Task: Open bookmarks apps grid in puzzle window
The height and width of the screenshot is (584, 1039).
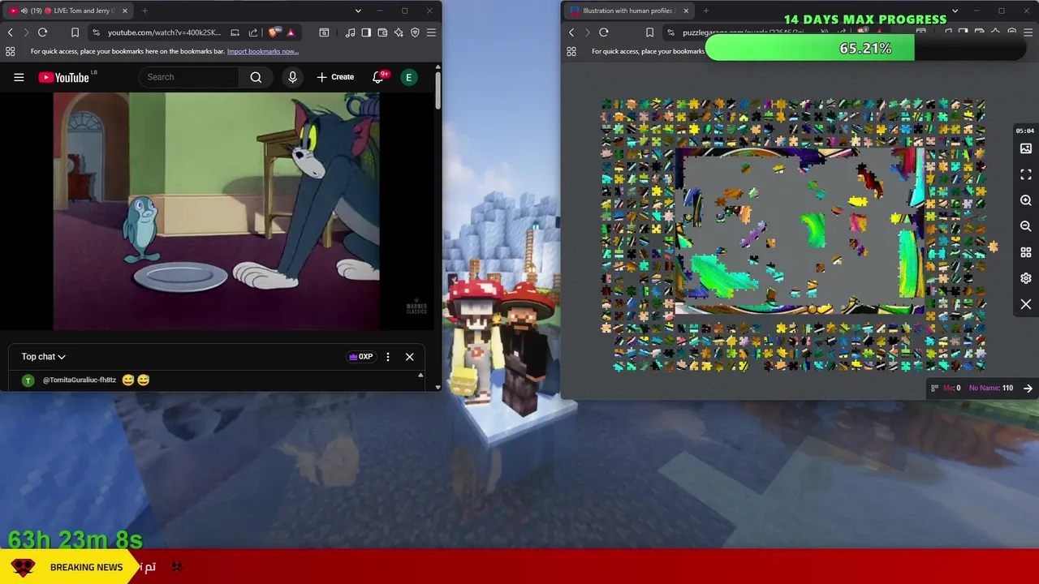Action: 571,51
